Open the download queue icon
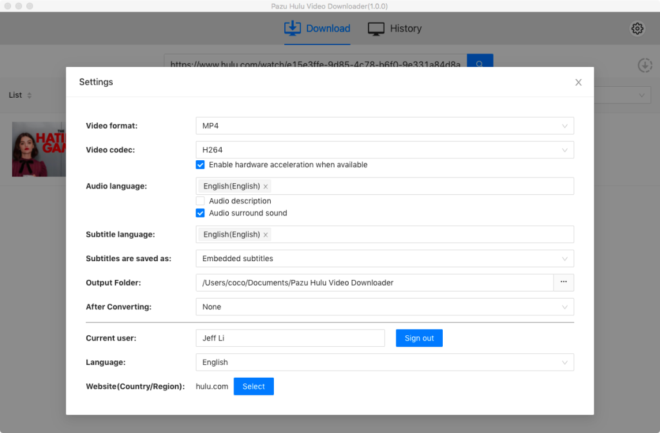660x433 pixels. coord(645,66)
